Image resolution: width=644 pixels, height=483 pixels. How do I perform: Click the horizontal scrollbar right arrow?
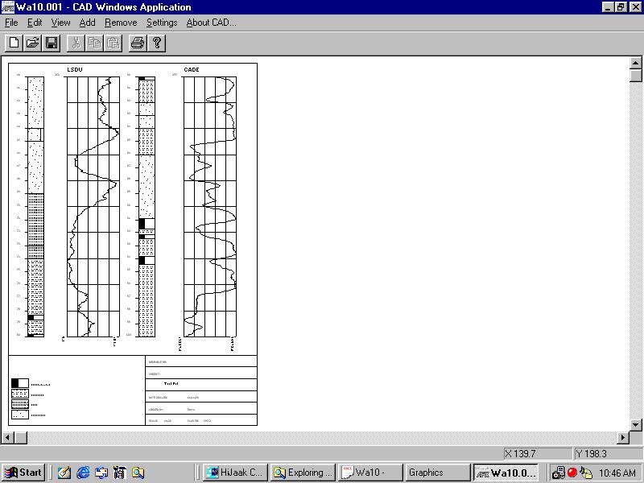coord(623,437)
